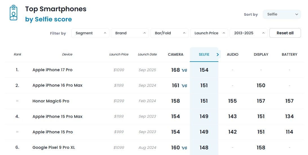Click camera score 160 for Pixel 9 Pro XL
This screenshot has height=155, width=308.
coord(176,148)
